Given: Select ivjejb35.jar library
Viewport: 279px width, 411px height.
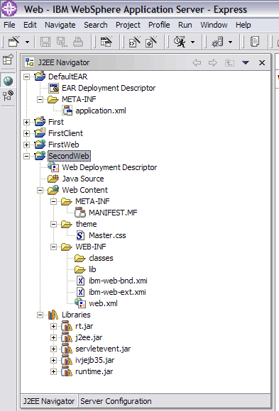Looking at the screenshot, I should pos(95,360).
